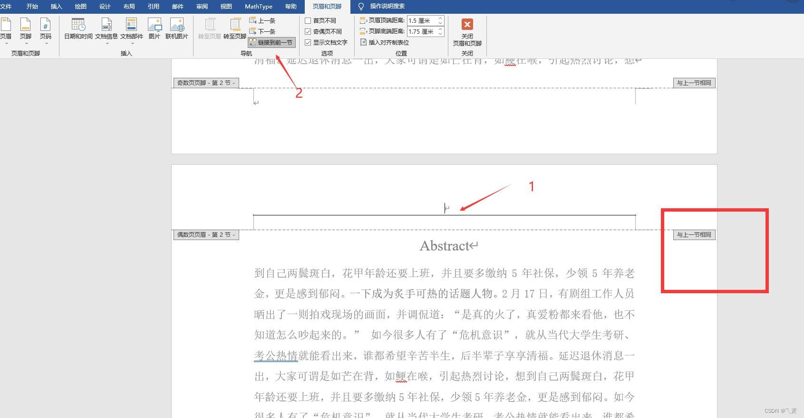Toggle 链接到前一节 link to previous
The width and height of the screenshot is (804, 418).
click(x=271, y=43)
